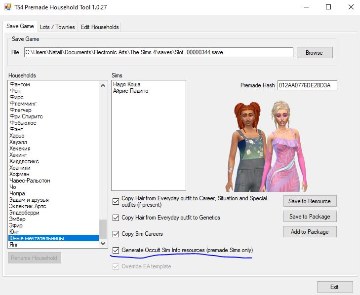Switch to the Lots / Townies tab
The height and width of the screenshot is (295, 360).
point(58,27)
